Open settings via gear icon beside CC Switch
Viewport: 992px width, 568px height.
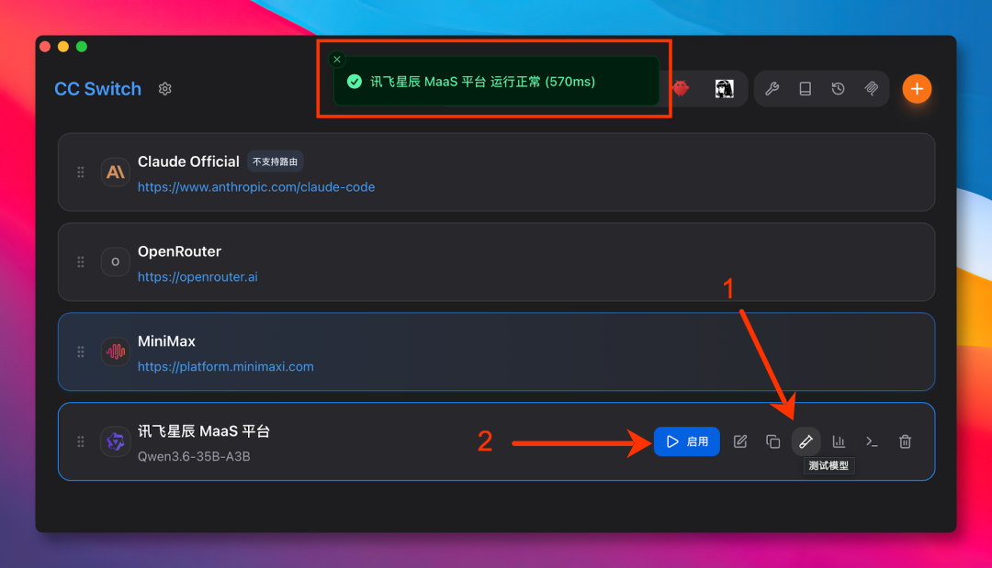click(x=165, y=89)
